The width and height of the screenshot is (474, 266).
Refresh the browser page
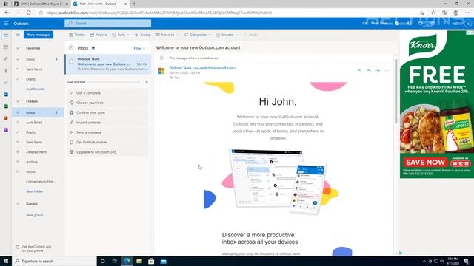pyautogui.click(x=28, y=13)
